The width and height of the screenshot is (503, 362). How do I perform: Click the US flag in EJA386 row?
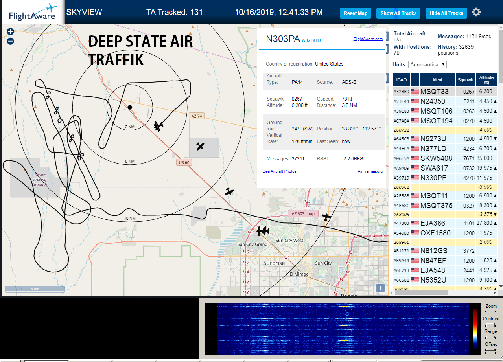tap(415, 223)
